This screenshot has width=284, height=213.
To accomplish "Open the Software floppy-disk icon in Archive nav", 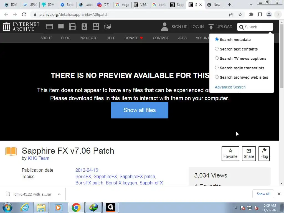I will click(x=96, y=27).
